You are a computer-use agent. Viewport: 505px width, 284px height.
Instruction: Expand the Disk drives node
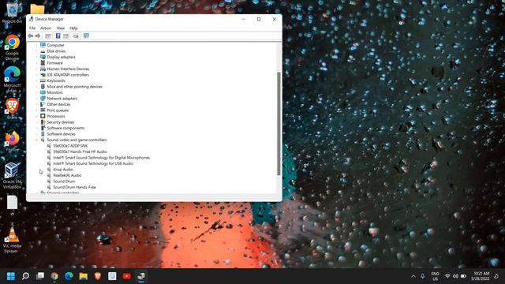point(37,51)
